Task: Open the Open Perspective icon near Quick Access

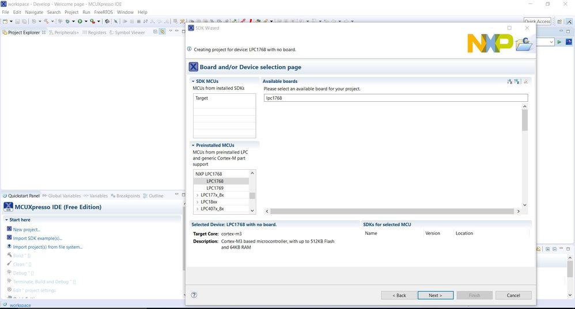Action: tap(559, 22)
